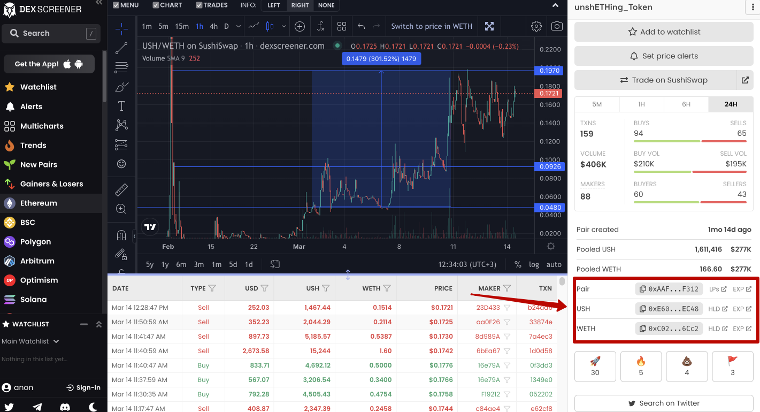Enter fullscreen chart mode

click(x=489, y=26)
